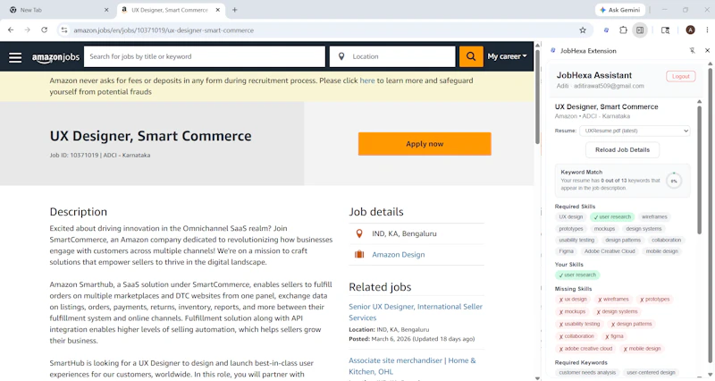
Task: Click the orange search magnifier button
Action: tap(471, 56)
